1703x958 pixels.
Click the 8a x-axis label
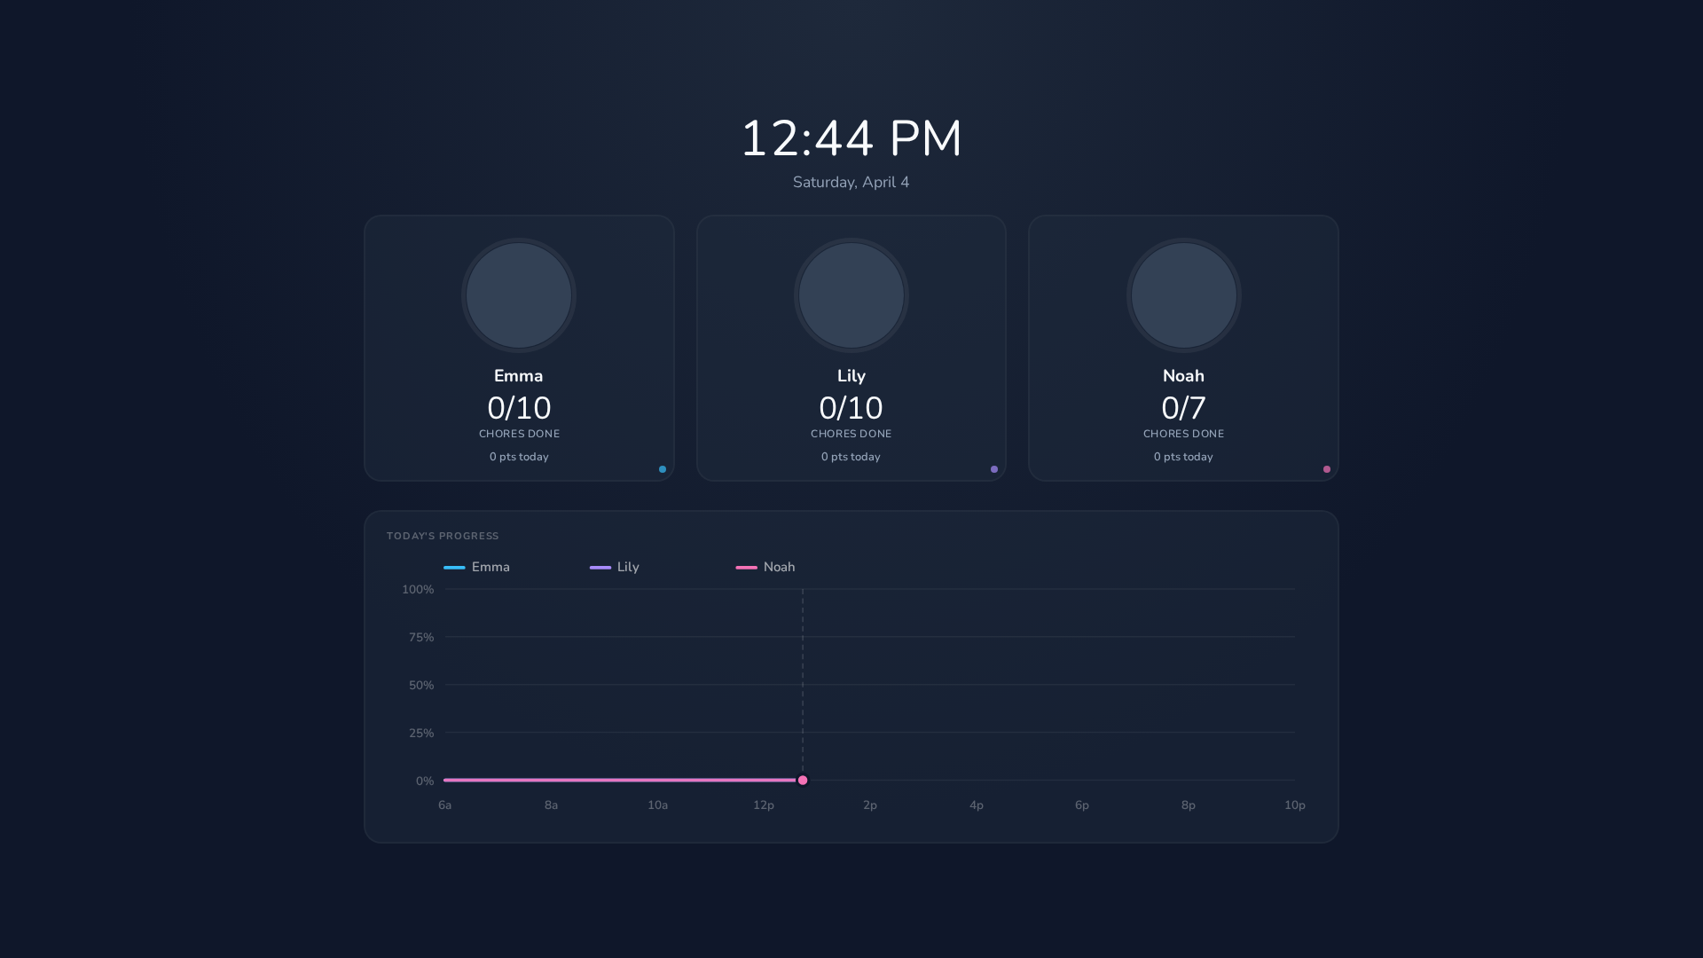[x=552, y=805]
